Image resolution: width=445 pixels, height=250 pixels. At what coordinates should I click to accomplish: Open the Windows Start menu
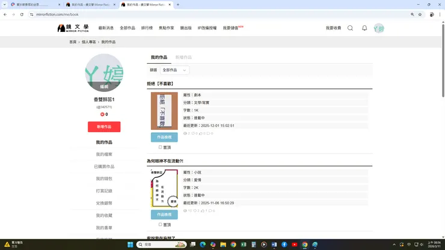[130, 245]
